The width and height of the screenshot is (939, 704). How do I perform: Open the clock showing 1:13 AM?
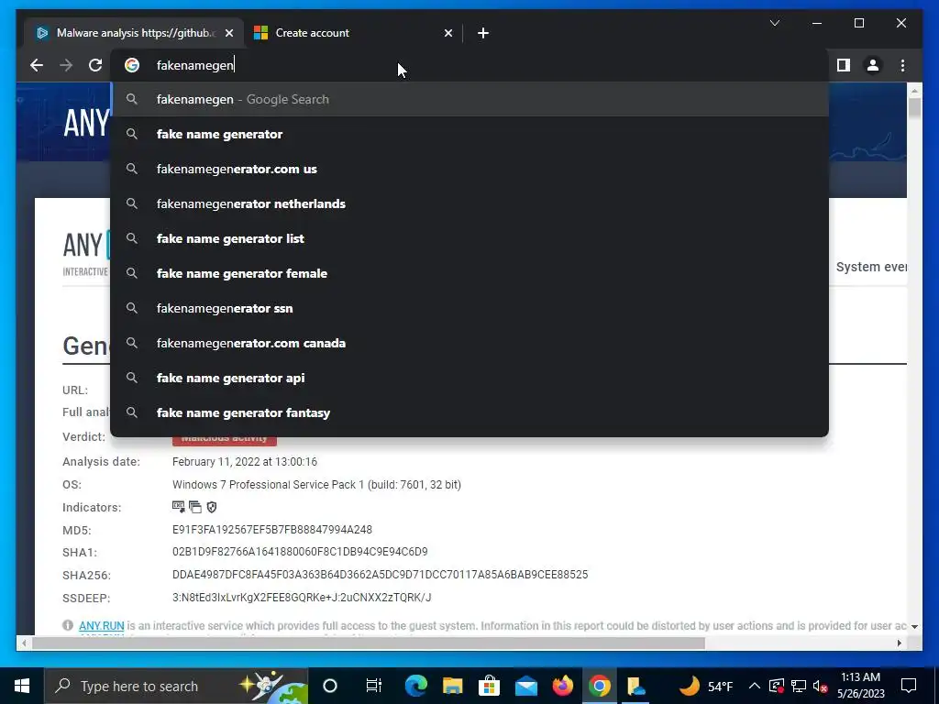(860, 686)
